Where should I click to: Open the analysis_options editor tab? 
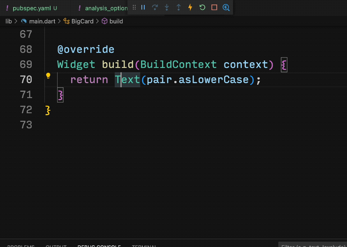coord(104,8)
